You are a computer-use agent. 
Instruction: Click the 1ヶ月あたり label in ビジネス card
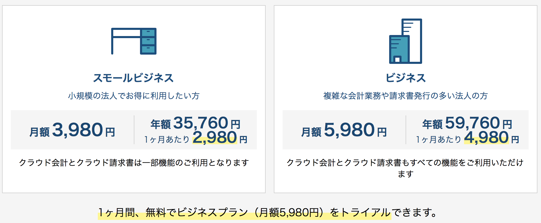point(439,139)
